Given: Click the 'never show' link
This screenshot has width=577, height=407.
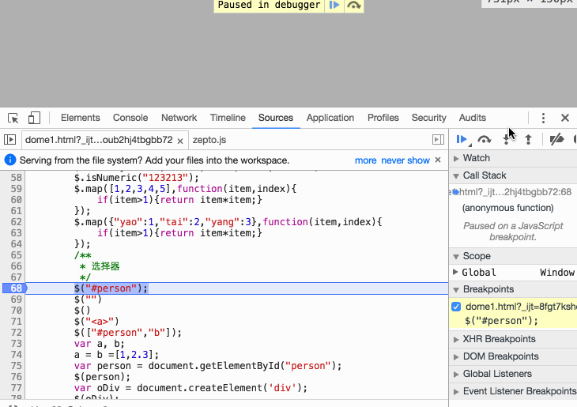Looking at the screenshot, I should click(x=405, y=160).
